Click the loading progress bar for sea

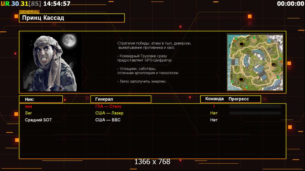[255, 106]
